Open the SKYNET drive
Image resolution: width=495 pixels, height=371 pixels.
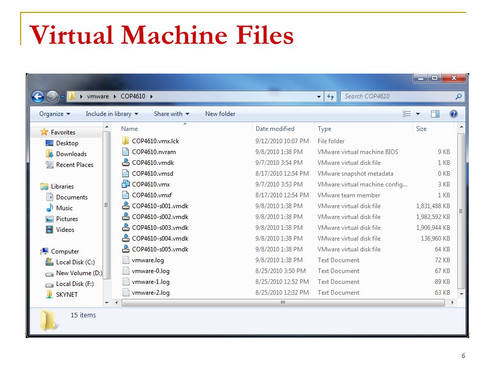coord(67,295)
